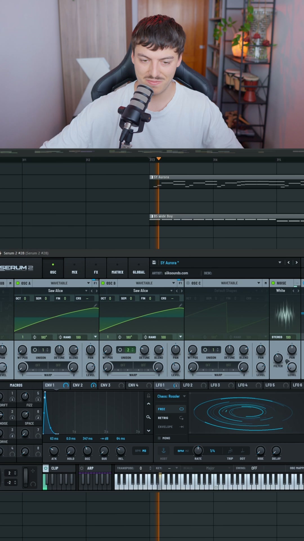Select LFO FREE trigger mode
The width and height of the screenshot is (304, 541).
[171, 409]
